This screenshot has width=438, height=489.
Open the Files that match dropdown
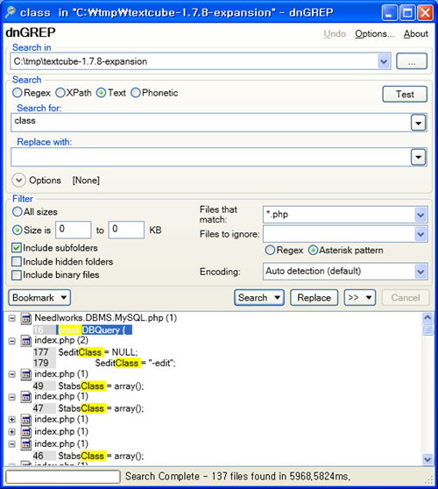point(420,215)
